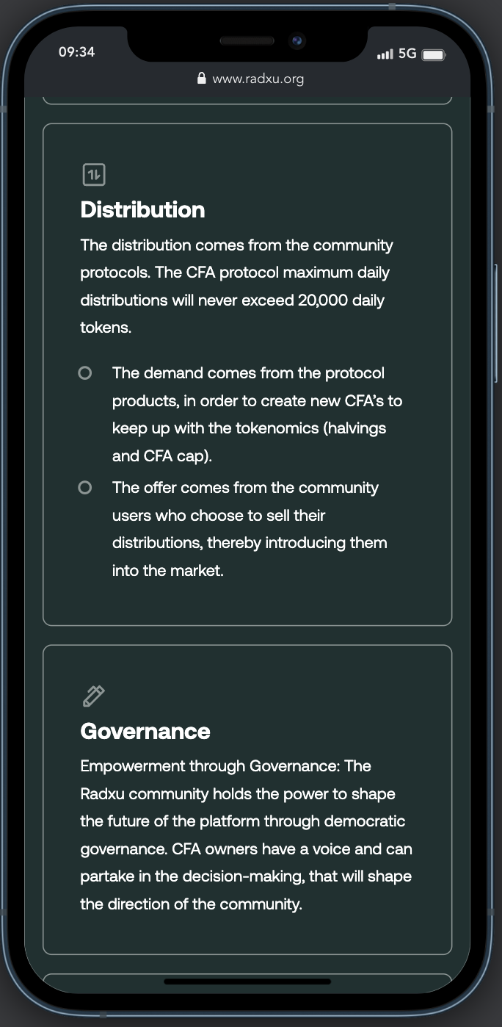502x1027 pixels.
Task: Click the Governance heading
Action: tap(145, 732)
